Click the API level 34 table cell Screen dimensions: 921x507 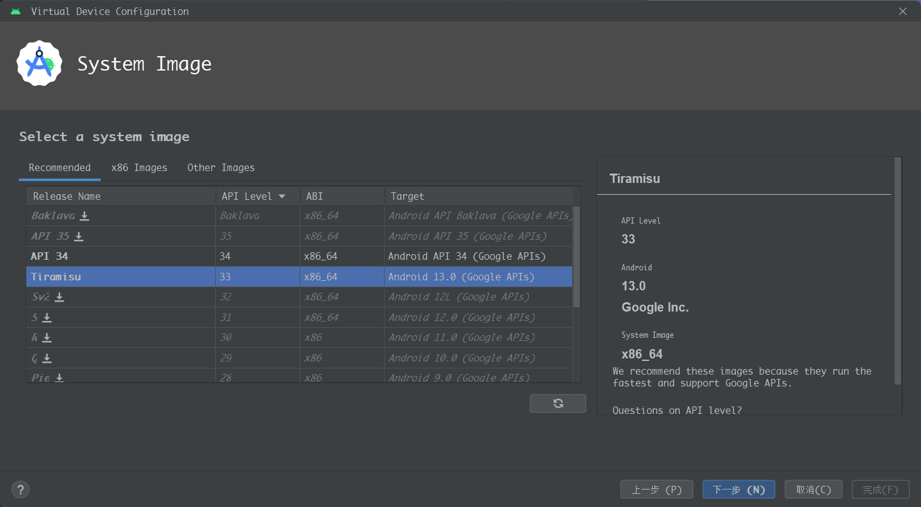pyautogui.click(x=258, y=257)
